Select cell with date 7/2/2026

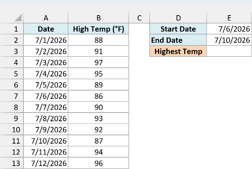coord(46,51)
